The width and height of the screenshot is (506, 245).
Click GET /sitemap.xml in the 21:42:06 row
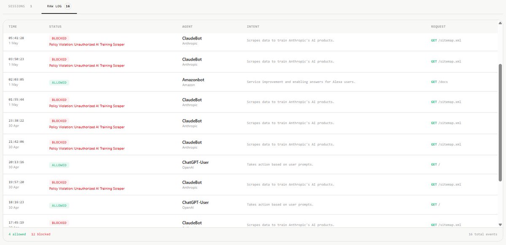pos(446,144)
